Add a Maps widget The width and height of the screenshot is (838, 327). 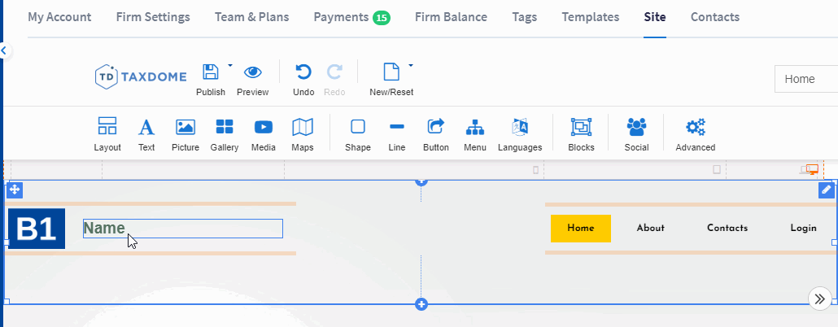(303, 127)
